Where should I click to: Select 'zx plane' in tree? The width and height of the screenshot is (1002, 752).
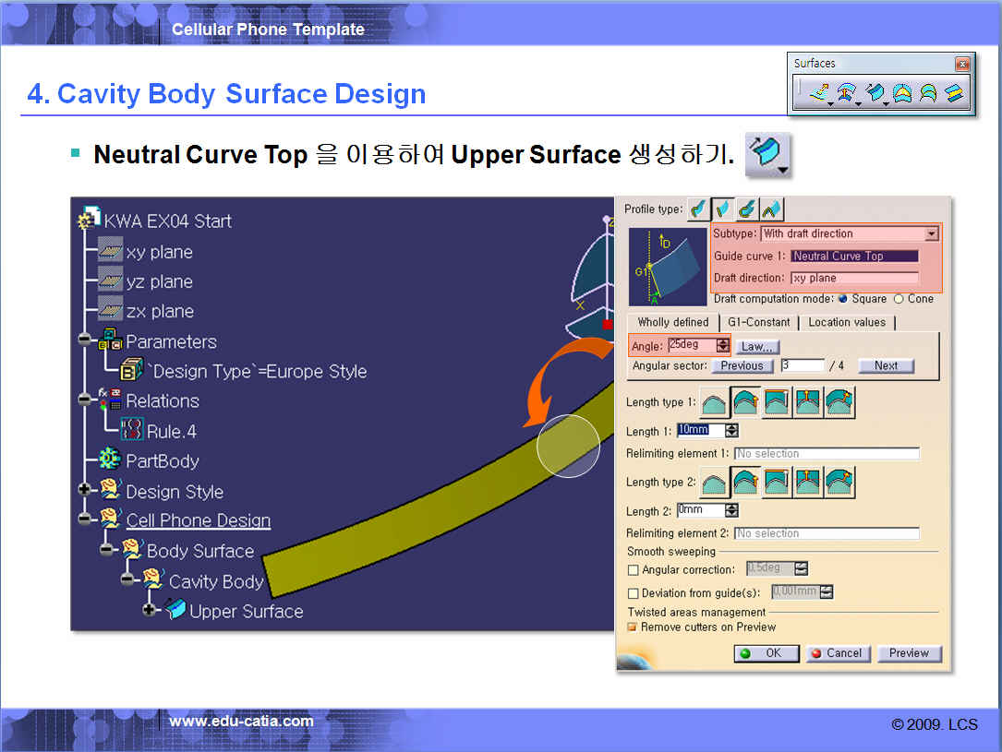pos(160,312)
